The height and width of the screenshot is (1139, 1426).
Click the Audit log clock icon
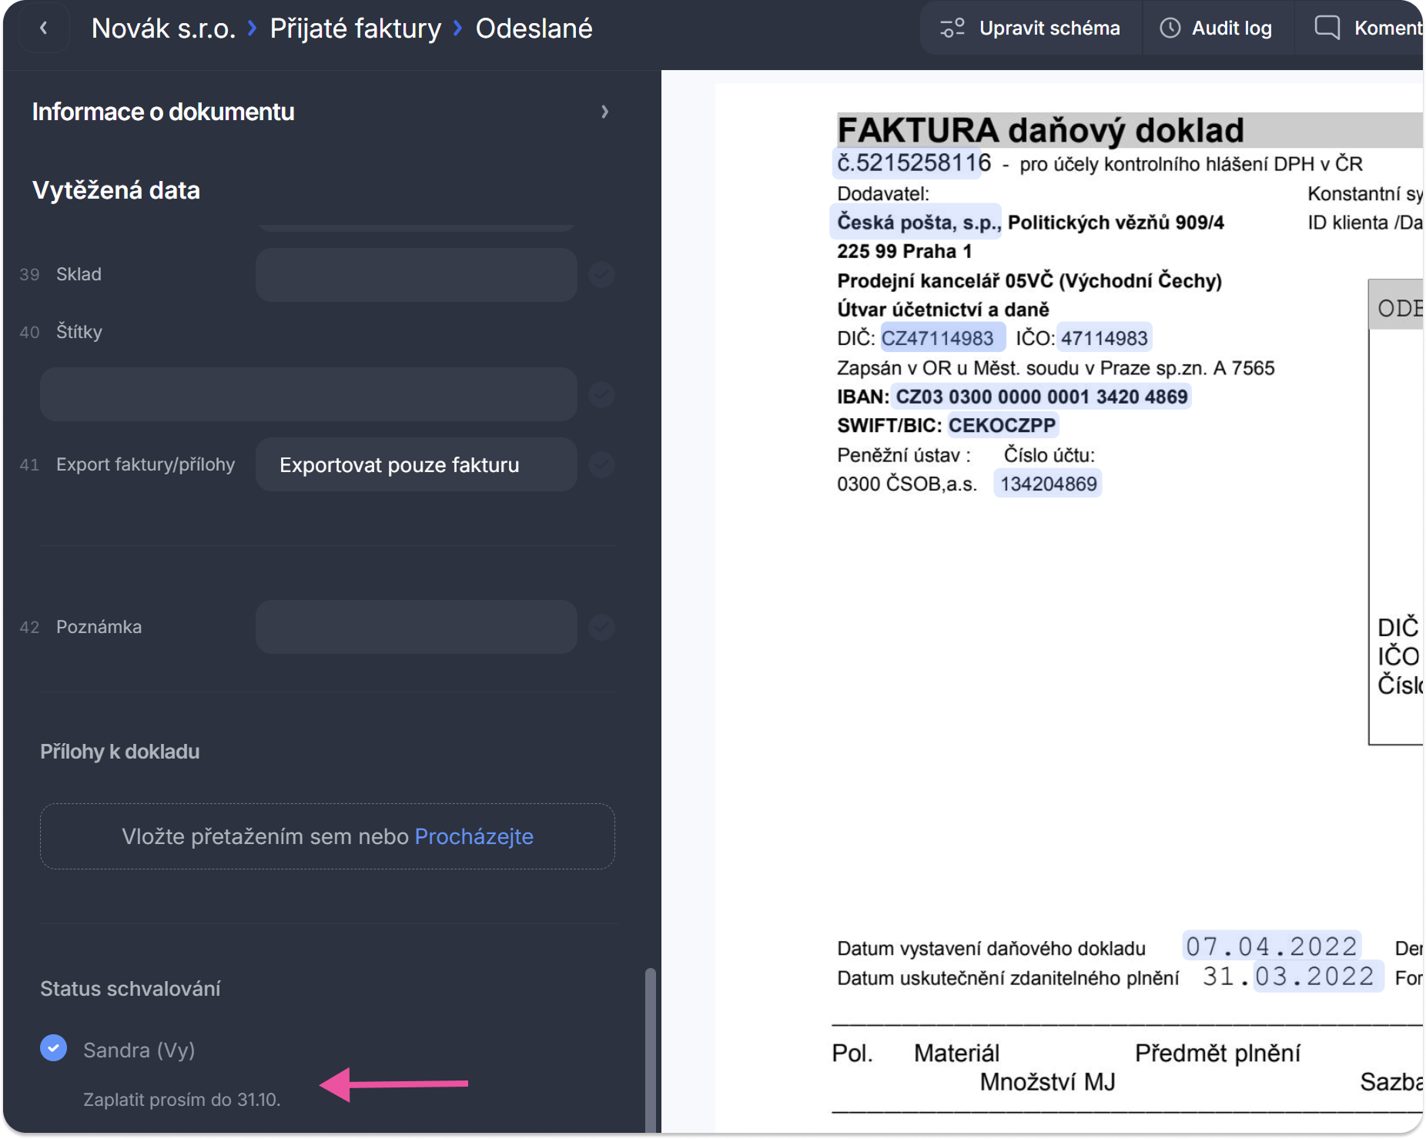(x=1170, y=28)
